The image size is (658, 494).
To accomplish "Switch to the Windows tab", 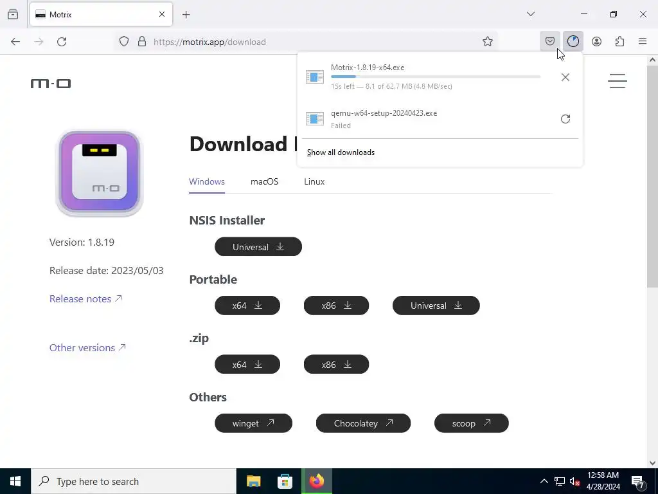I will coord(207,181).
